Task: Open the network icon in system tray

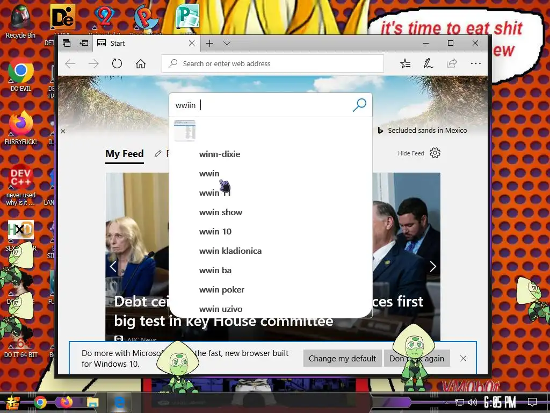Action: pos(460,402)
